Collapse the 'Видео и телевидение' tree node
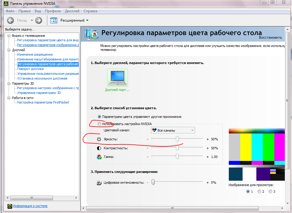Image resolution: width=292 pixels, height=213 pixels. [9, 36]
